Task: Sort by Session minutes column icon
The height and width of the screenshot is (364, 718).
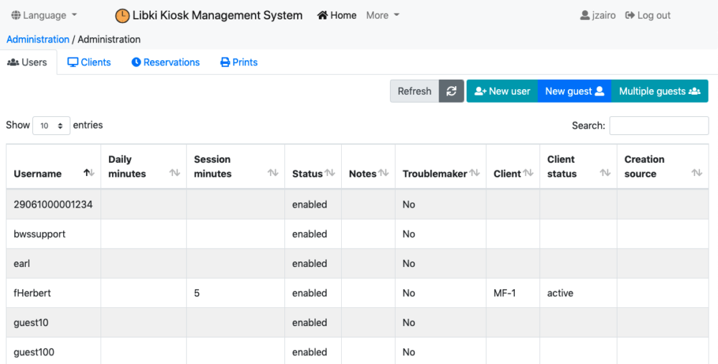Action: point(273,173)
